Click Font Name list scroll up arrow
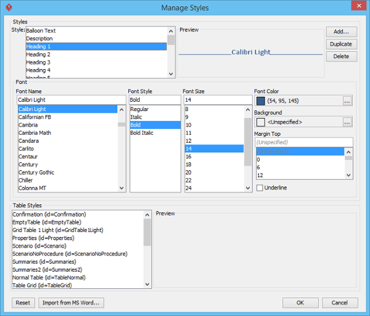Screen dimensions: 370x316 (x=121, y=110)
